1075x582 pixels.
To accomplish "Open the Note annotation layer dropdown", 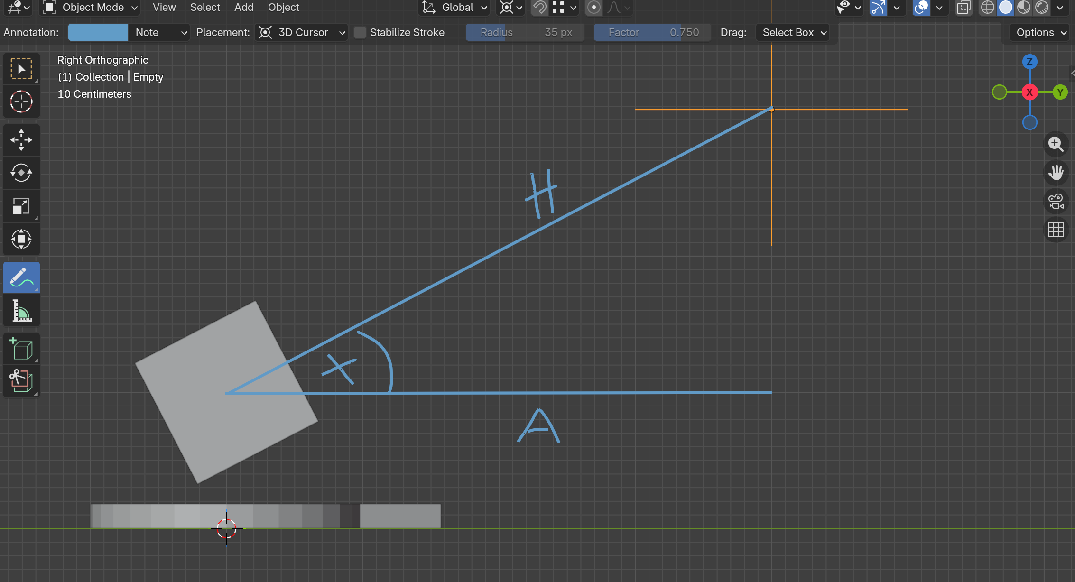I will click(x=159, y=32).
